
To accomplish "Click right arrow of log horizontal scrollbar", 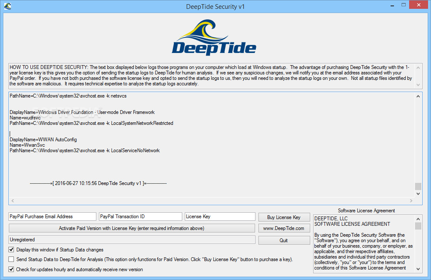I will pos(411,201).
